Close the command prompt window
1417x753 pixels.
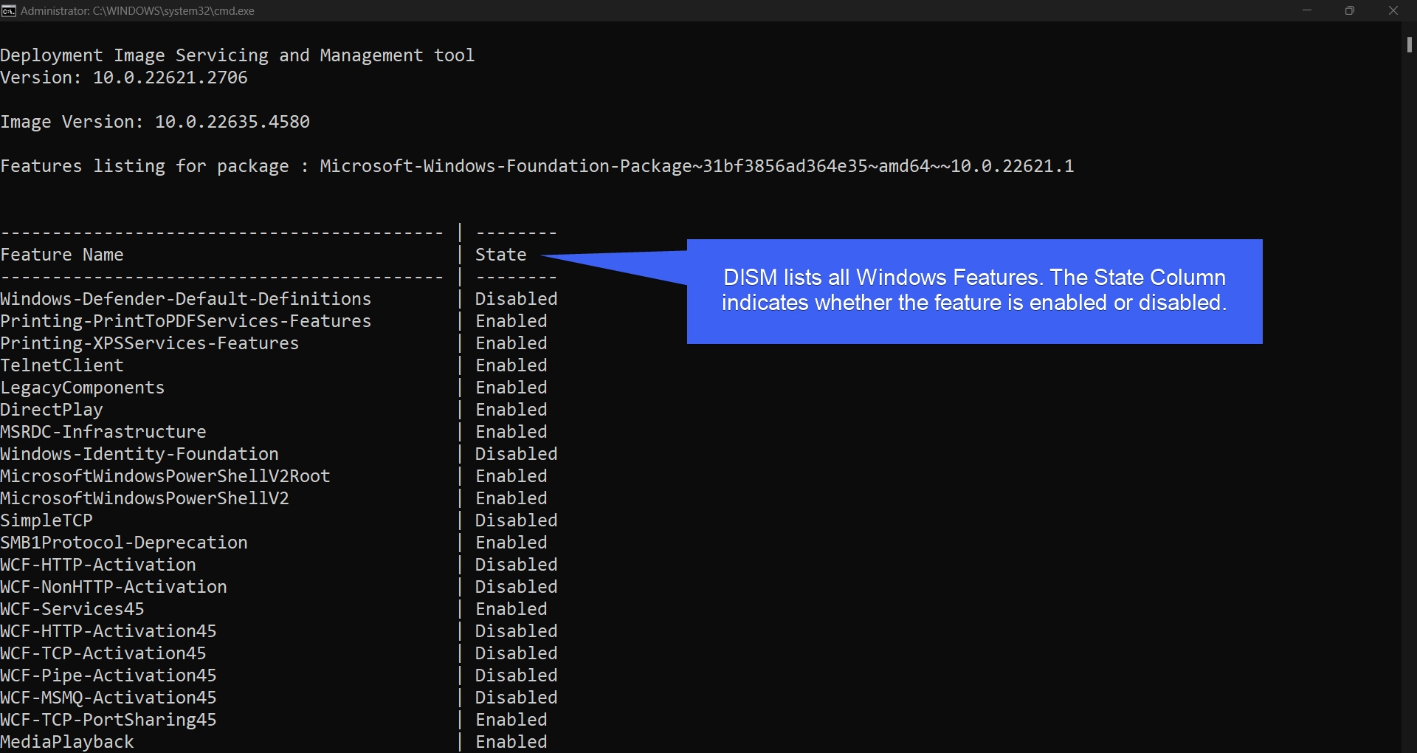point(1393,10)
